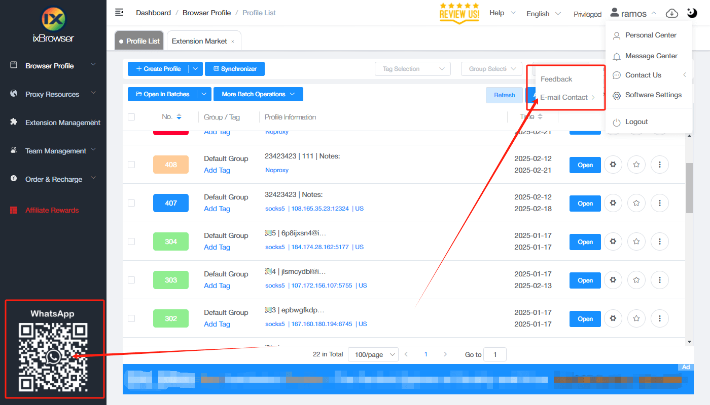Open Affiliate Rewards from the sidebar
This screenshot has height=405, width=710.
pyautogui.click(x=51, y=210)
